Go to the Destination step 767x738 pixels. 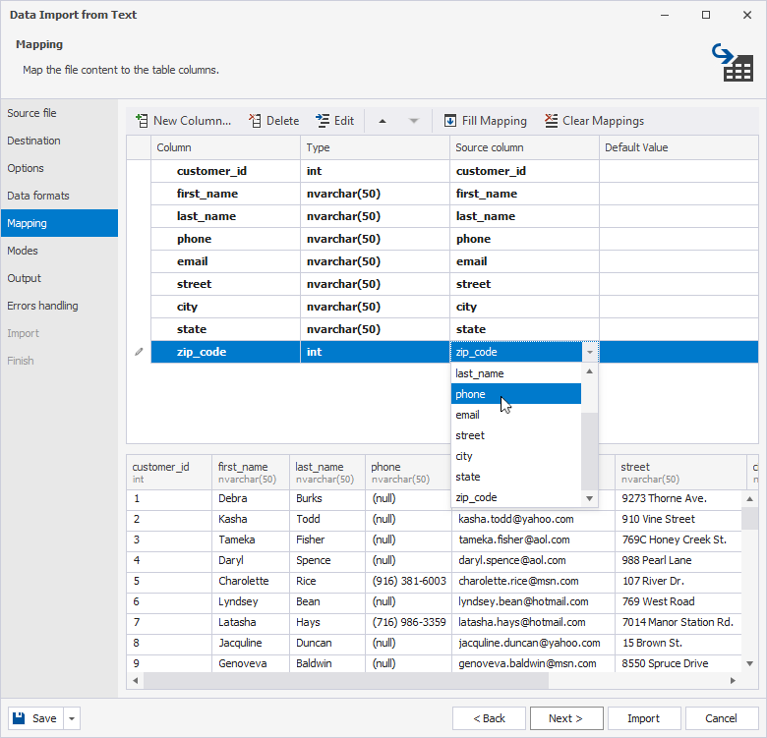click(x=59, y=141)
